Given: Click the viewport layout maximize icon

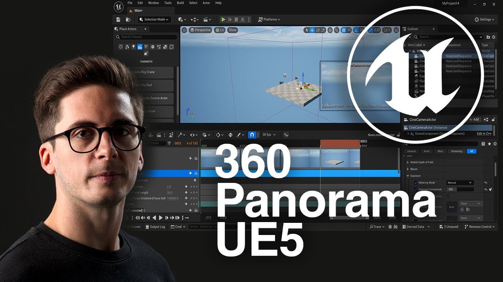Looking at the screenshot, I should 396,30.
